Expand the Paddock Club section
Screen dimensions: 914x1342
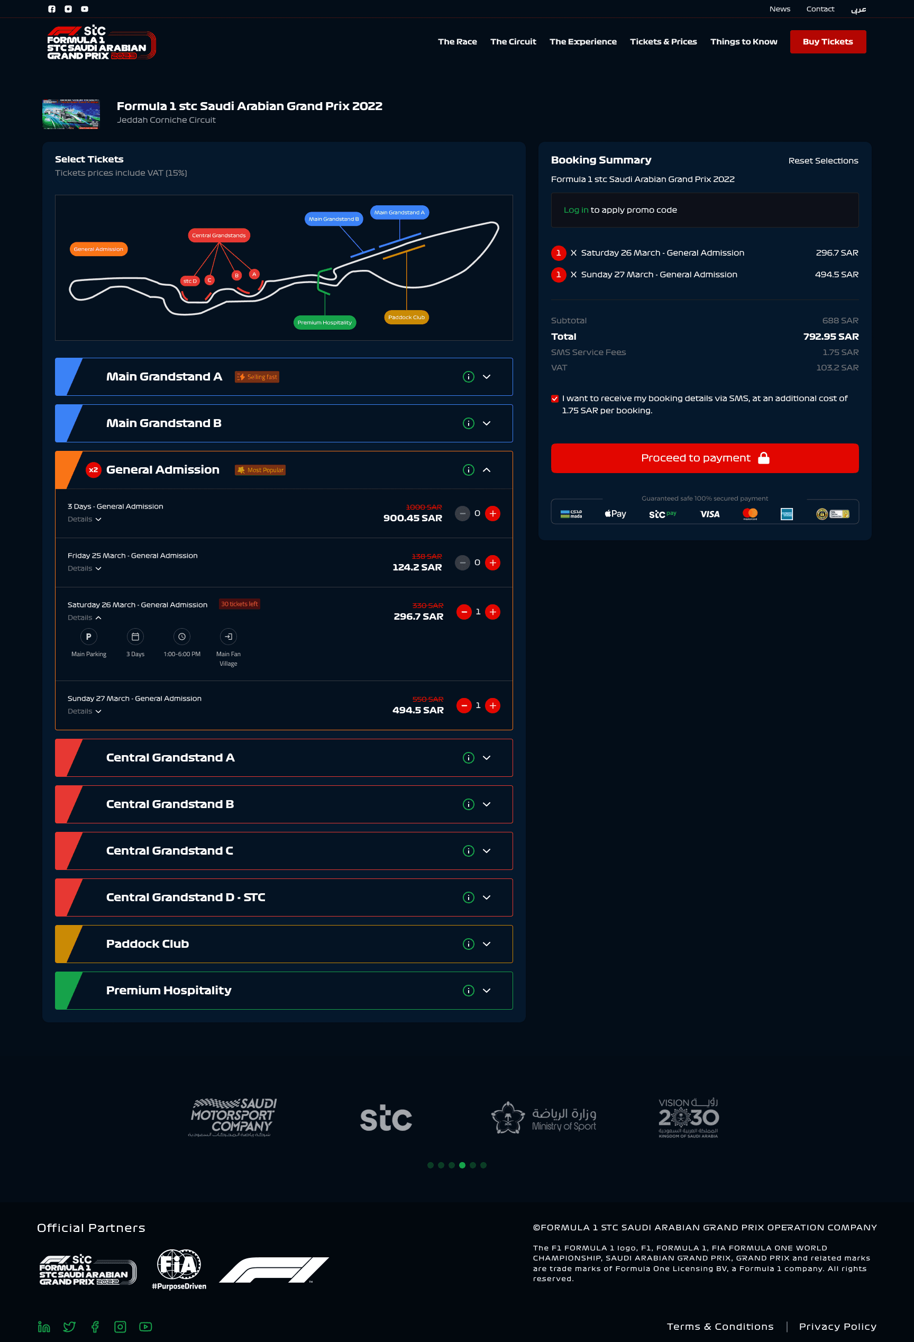[487, 944]
